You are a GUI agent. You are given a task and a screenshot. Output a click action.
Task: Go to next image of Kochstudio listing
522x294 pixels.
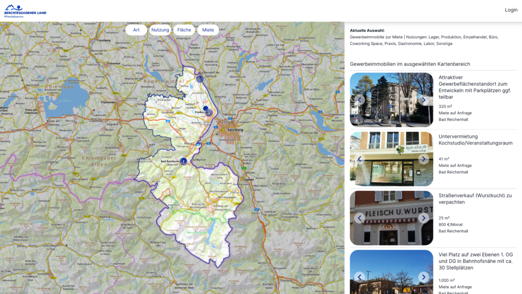click(x=423, y=159)
